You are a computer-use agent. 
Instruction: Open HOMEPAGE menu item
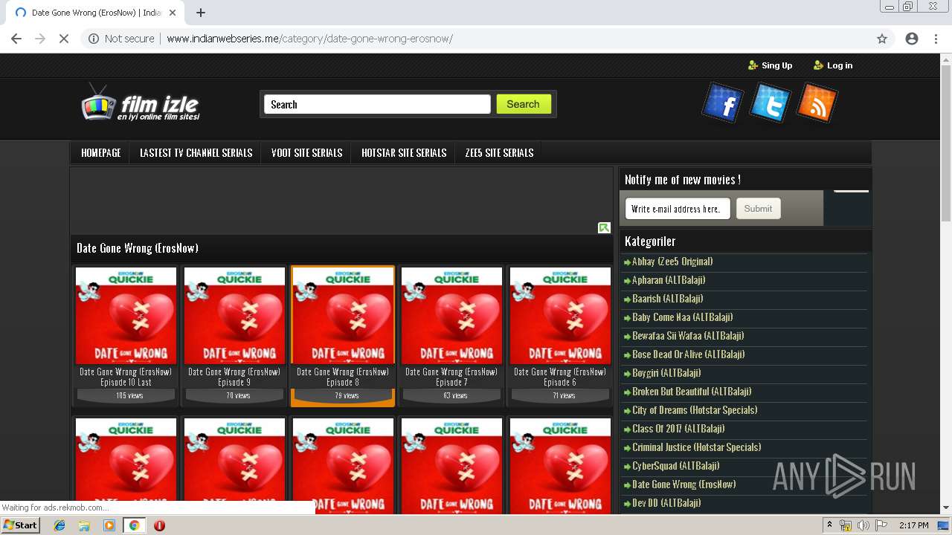pos(101,152)
